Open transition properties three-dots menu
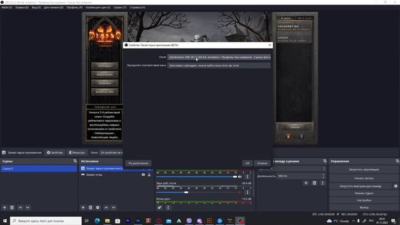Screen dimensions: 400x225 pos(322,183)
